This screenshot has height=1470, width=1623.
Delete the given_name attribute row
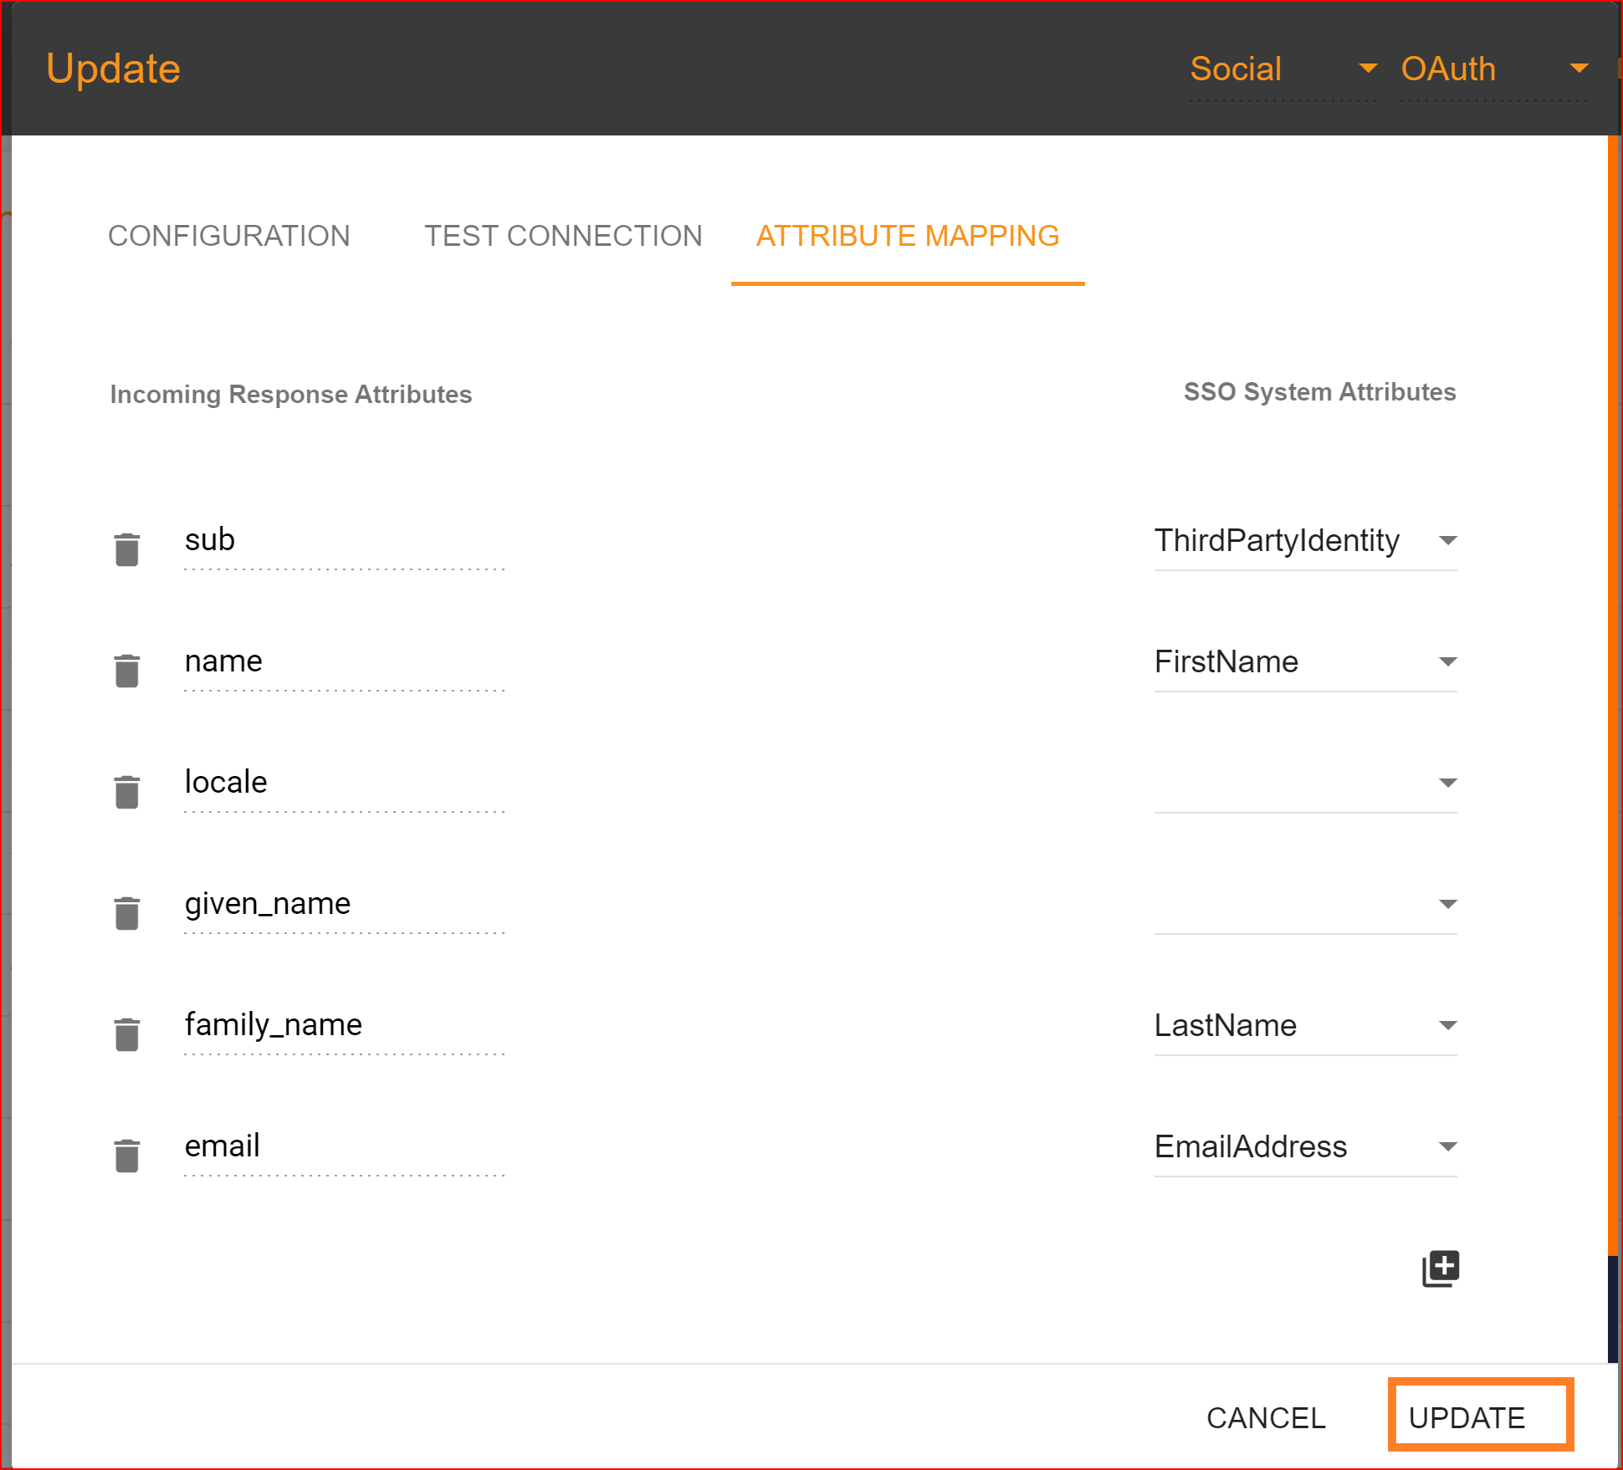(x=127, y=913)
